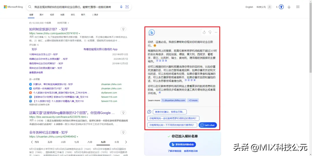Open the hamburger settings menu

(x=298, y=7)
